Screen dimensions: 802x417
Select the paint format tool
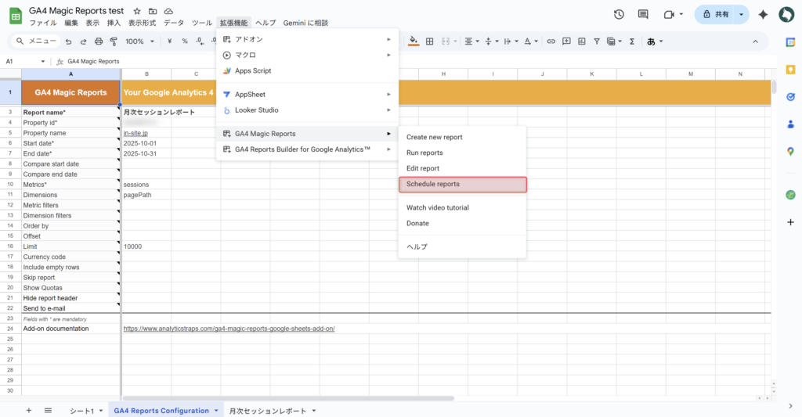(x=114, y=41)
